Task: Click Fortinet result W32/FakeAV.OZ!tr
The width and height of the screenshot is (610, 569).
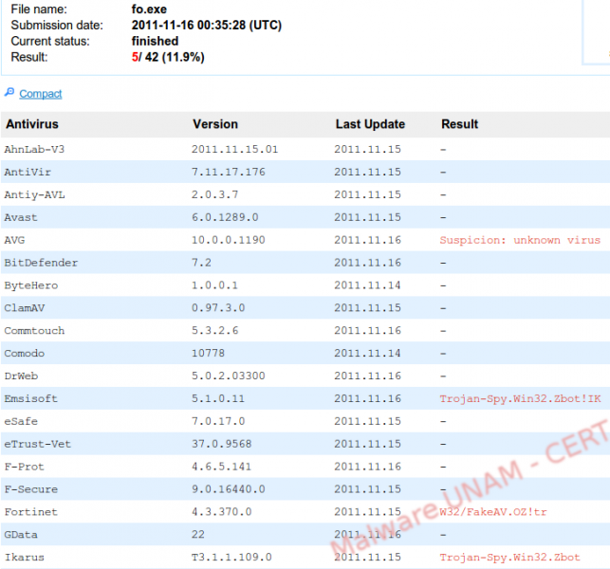Action: [x=493, y=512]
